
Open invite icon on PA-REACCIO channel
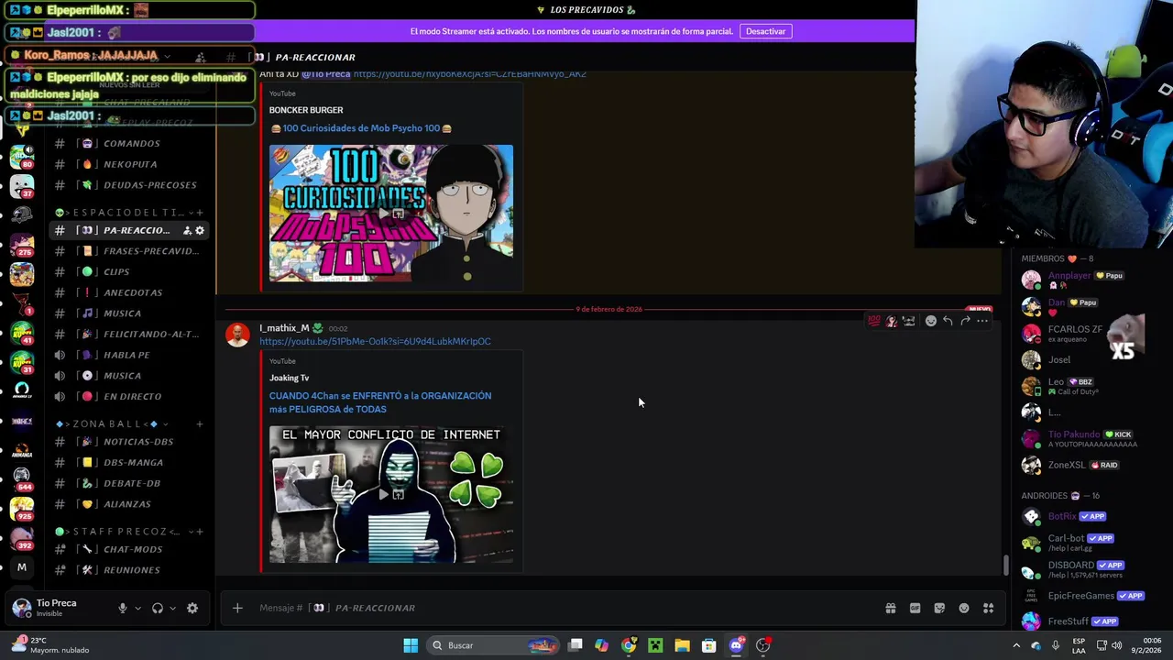(187, 230)
